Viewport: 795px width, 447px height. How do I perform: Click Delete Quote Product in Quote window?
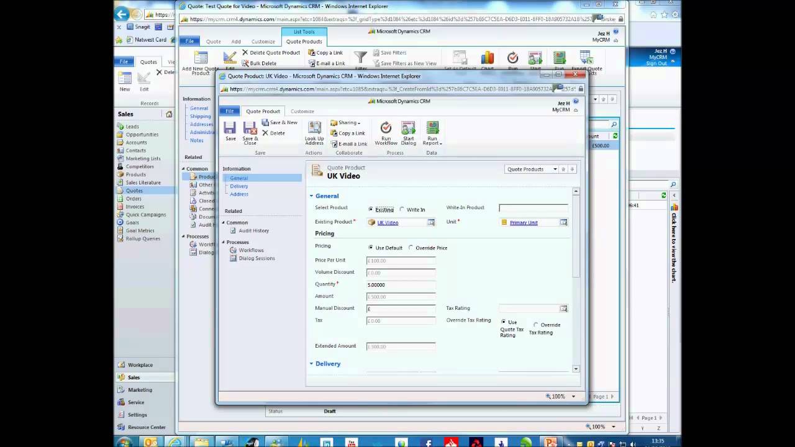[x=271, y=53]
